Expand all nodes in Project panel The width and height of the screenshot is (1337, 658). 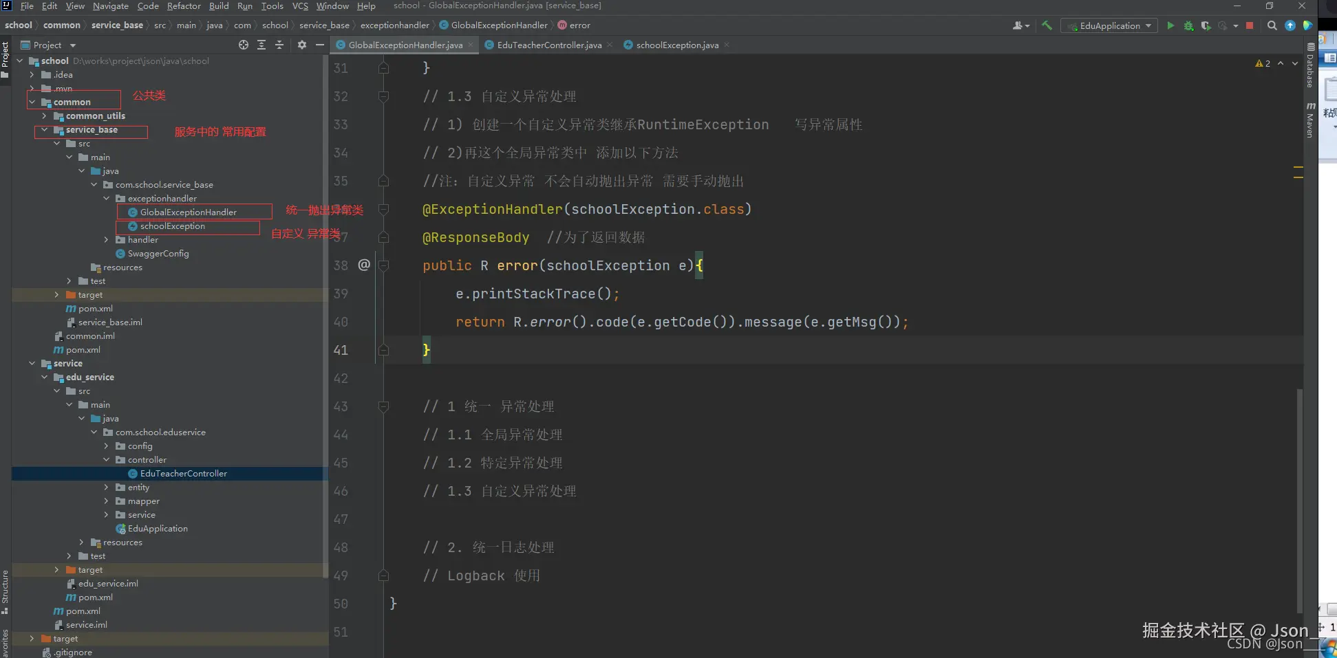(261, 45)
